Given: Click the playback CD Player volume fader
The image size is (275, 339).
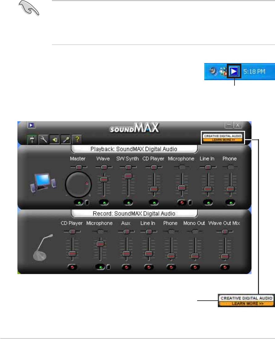Looking at the screenshot, I should pos(154,189).
